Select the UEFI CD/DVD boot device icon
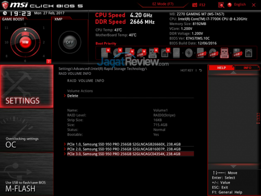Image resolution: width=261 pixels, height=196 pixels. click(x=117, y=52)
